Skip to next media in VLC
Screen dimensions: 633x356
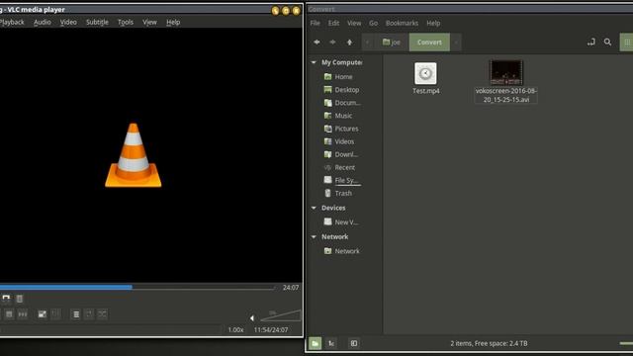pyautogui.click(x=23, y=314)
